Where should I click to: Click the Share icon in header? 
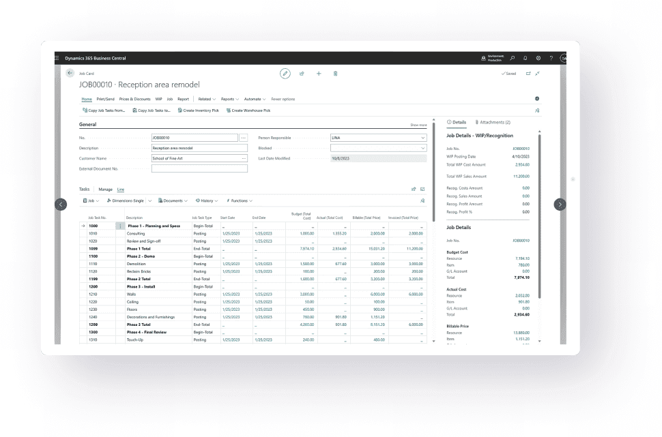tap(302, 74)
